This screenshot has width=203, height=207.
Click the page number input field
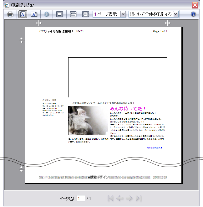click(x=81, y=199)
